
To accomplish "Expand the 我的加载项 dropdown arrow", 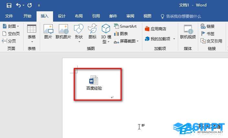I will click(x=174, y=39).
